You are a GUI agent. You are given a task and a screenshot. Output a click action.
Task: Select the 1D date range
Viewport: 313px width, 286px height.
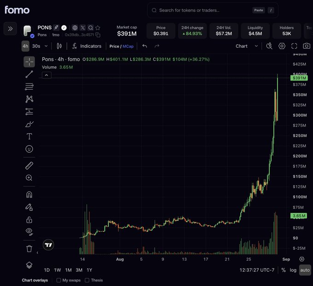click(x=46, y=270)
